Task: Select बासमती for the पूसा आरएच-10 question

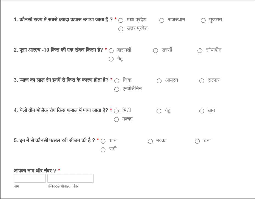Action: click(x=111, y=50)
